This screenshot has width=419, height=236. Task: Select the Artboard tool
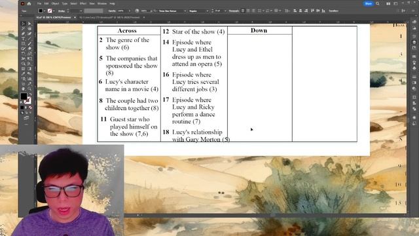pos(24,83)
